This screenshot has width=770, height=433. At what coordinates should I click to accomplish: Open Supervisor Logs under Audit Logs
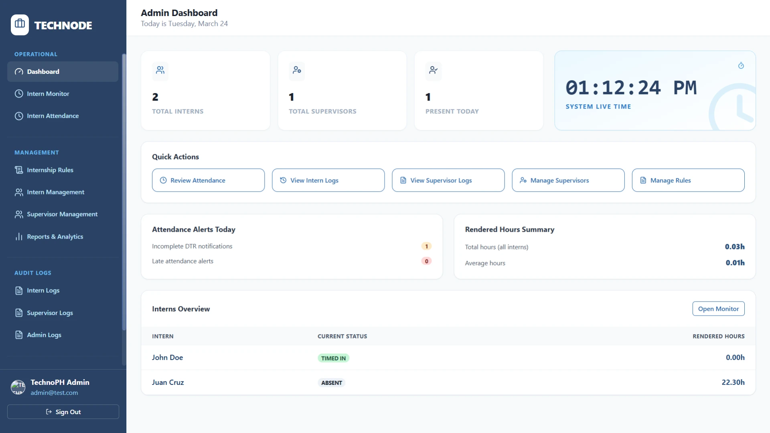63,313
